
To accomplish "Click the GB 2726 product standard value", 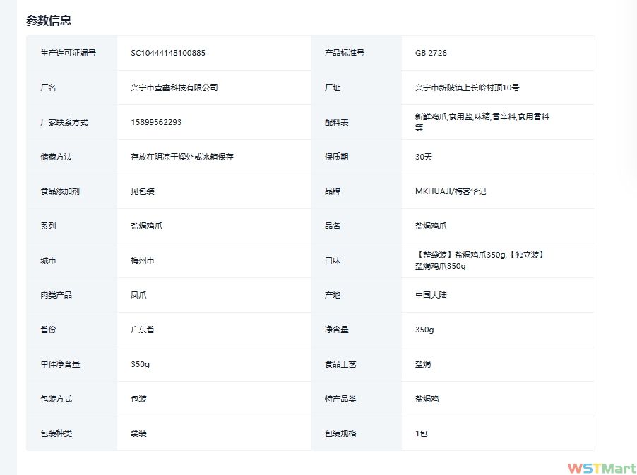I will click(431, 53).
